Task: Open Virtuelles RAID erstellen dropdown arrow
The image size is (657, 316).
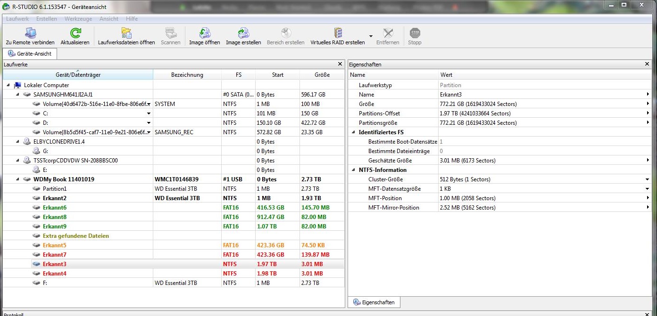Action: pyautogui.click(x=371, y=36)
